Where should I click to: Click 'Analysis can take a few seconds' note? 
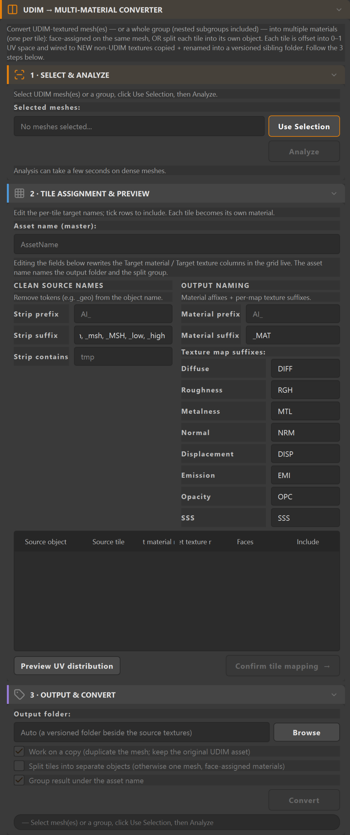coord(90,171)
